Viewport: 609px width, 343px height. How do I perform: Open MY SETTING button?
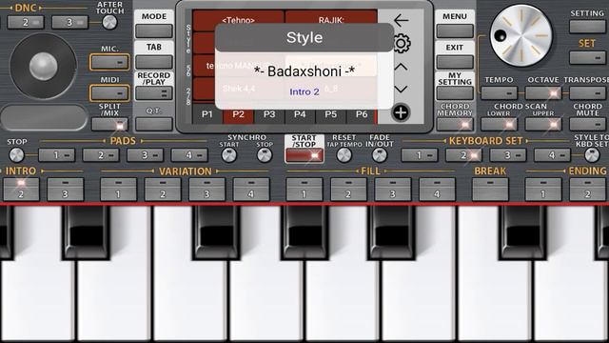point(455,93)
